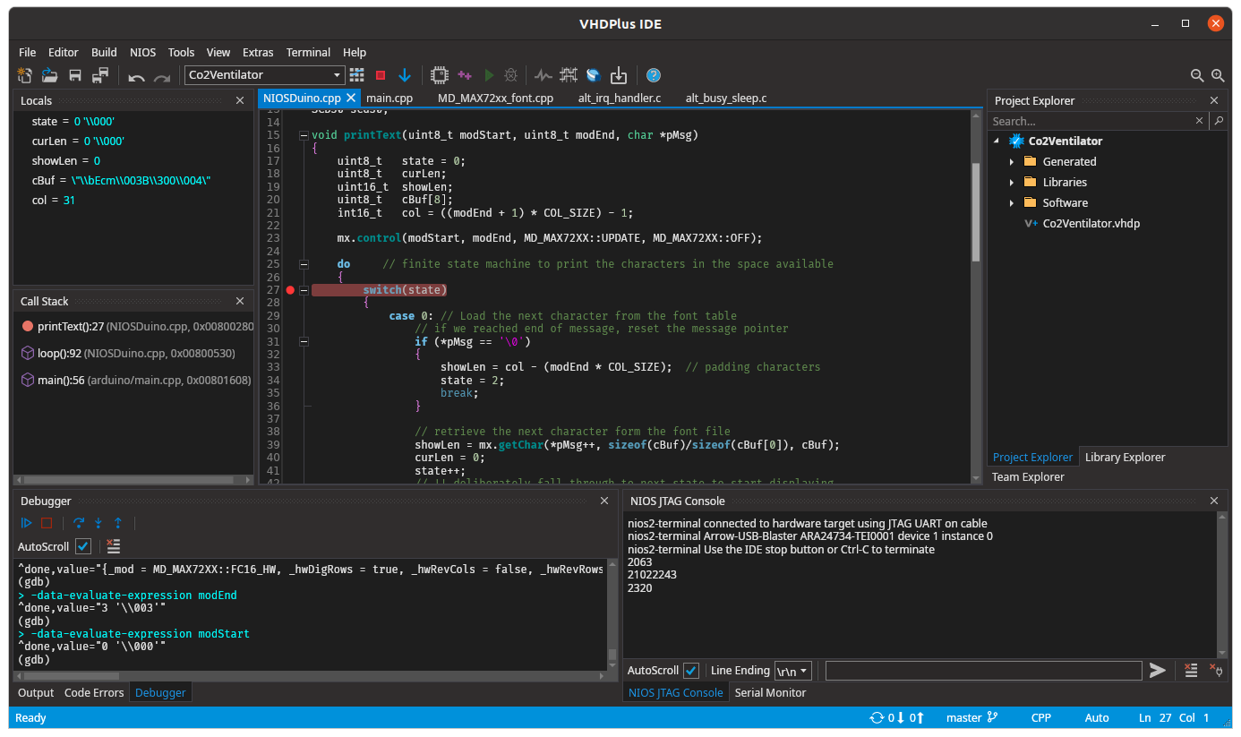Send JTAG console input with arrow icon

(x=1158, y=670)
